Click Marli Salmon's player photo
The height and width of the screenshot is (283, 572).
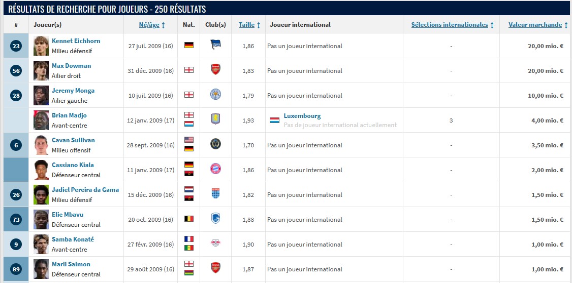coord(41,269)
